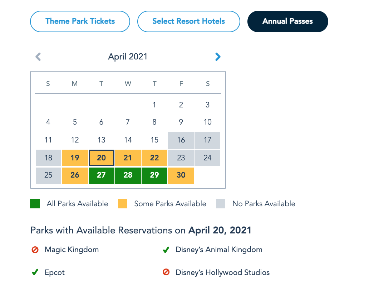The height and width of the screenshot is (290, 384).
Task: Select April 22 calendar date
Action: coord(154,158)
